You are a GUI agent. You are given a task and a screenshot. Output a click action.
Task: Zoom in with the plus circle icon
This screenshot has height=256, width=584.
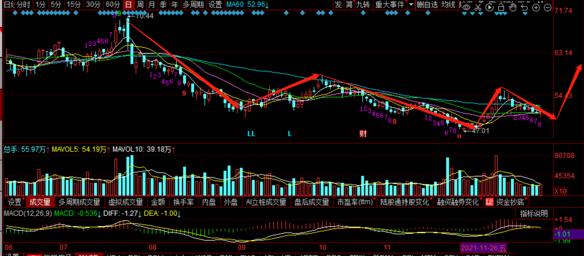click(536, 7)
